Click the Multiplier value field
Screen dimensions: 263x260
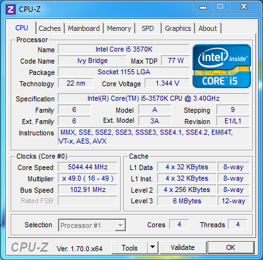coord(87,178)
